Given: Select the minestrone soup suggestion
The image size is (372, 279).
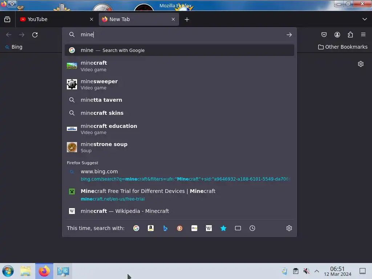Looking at the screenshot, I should pyautogui.click(x=179, y=147).
